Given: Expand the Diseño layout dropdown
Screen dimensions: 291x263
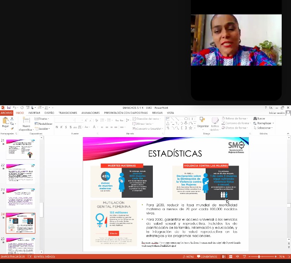Looking at the screenshot, I should 43,118.
